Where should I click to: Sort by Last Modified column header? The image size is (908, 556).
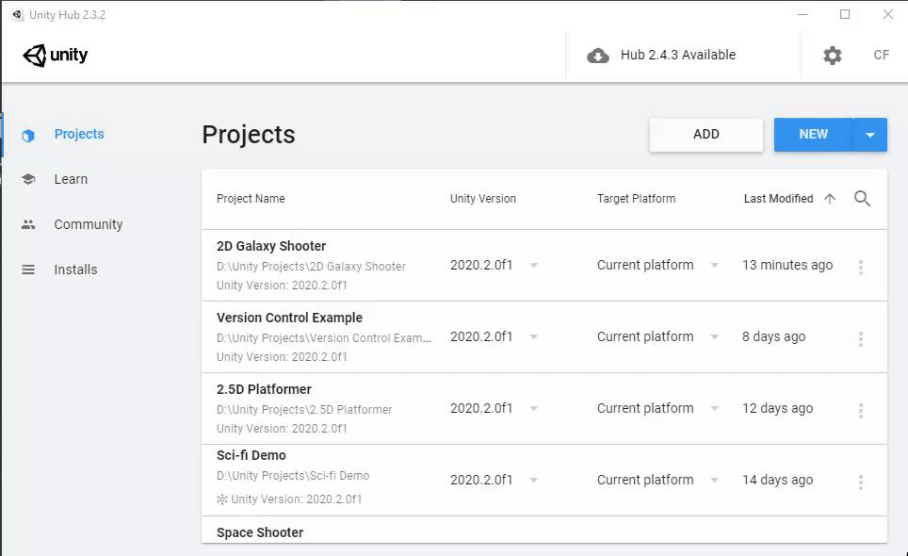778,199
